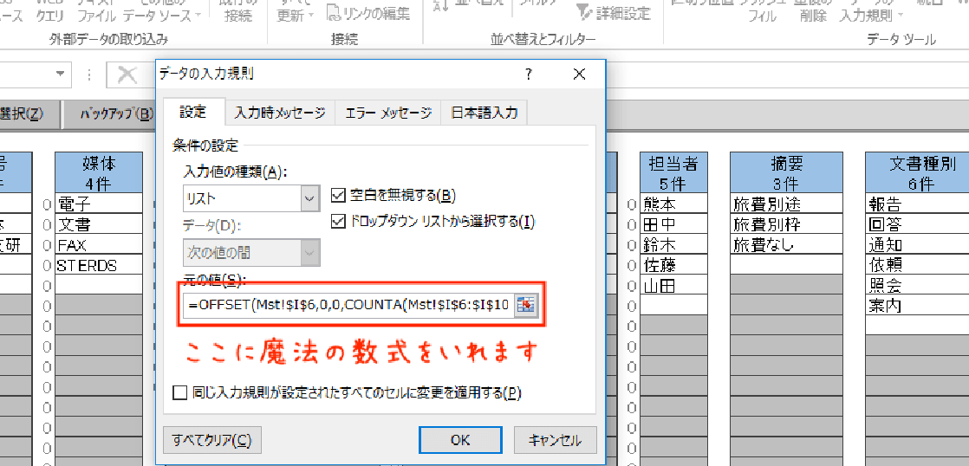Switch to the エラー メッセージ tab
969x466 pixels.
(x=387, y=113)
